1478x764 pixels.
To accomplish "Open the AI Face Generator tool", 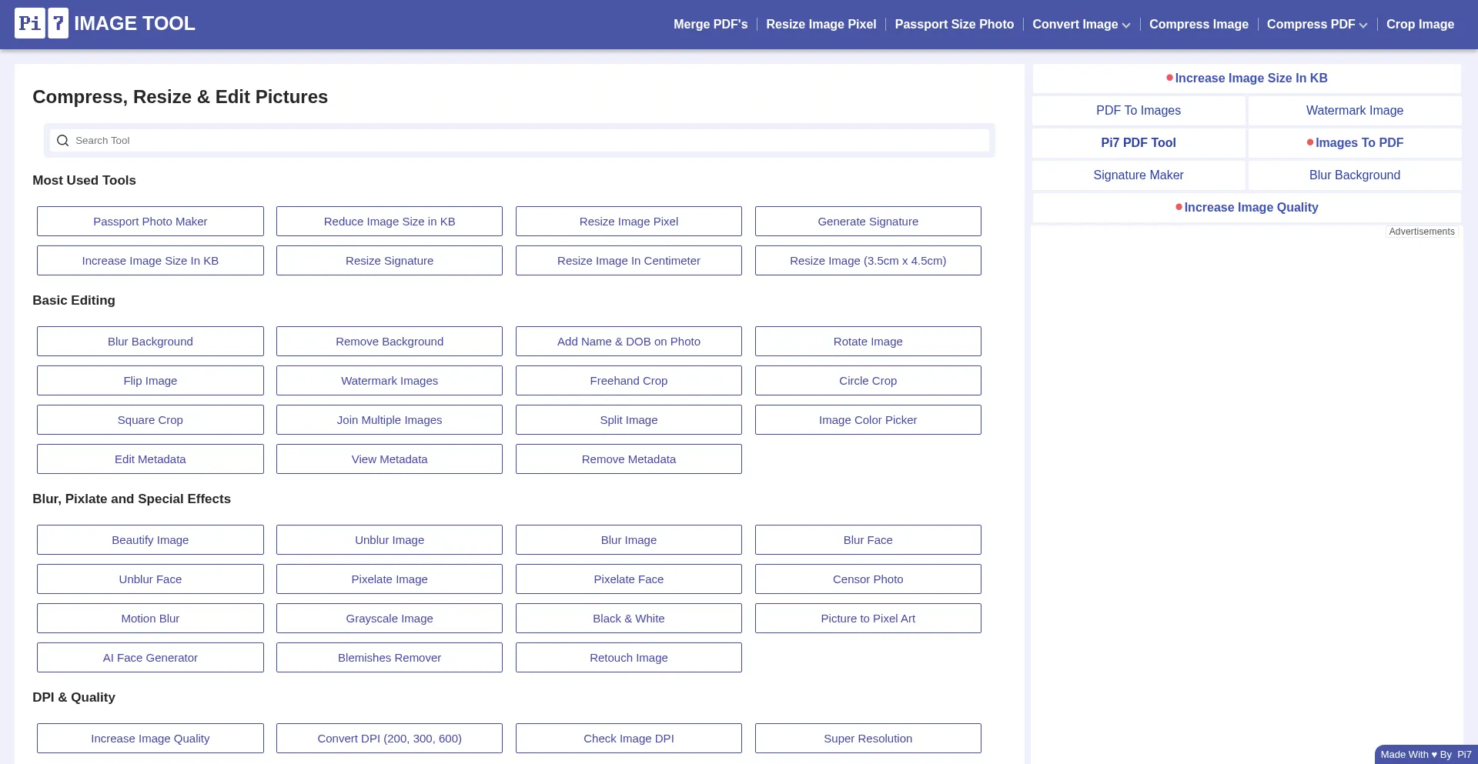I will pos(150,658).
